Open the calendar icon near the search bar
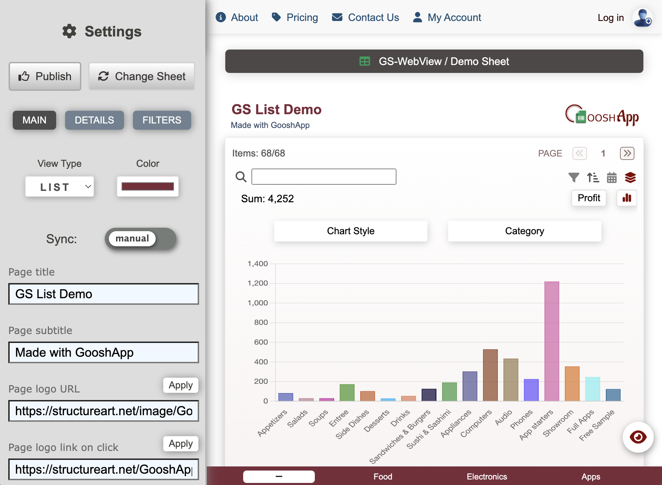Screen dimensions: 662x485 tap(612, 177)
